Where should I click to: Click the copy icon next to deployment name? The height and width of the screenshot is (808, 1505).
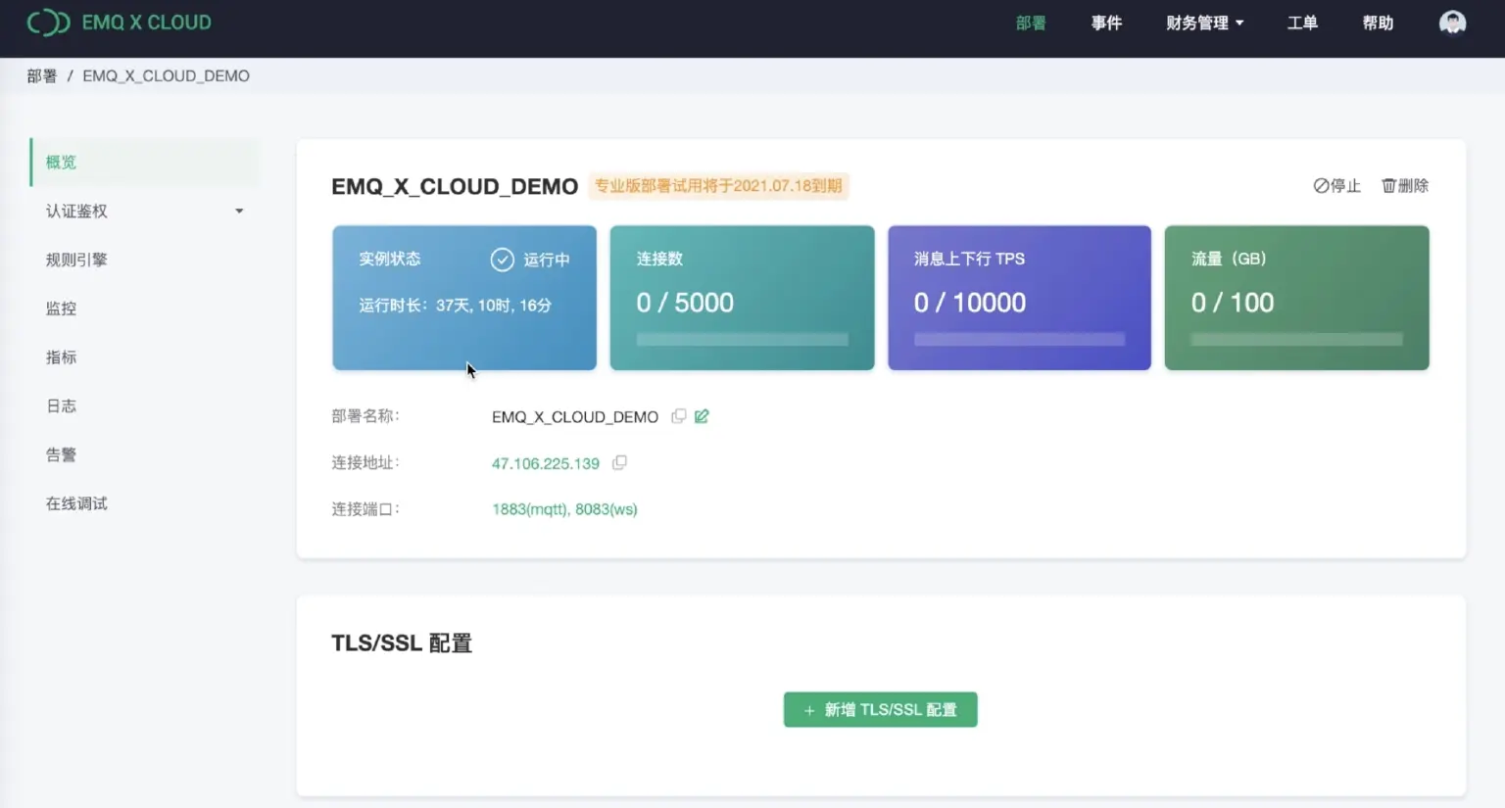tap(678, 415)
